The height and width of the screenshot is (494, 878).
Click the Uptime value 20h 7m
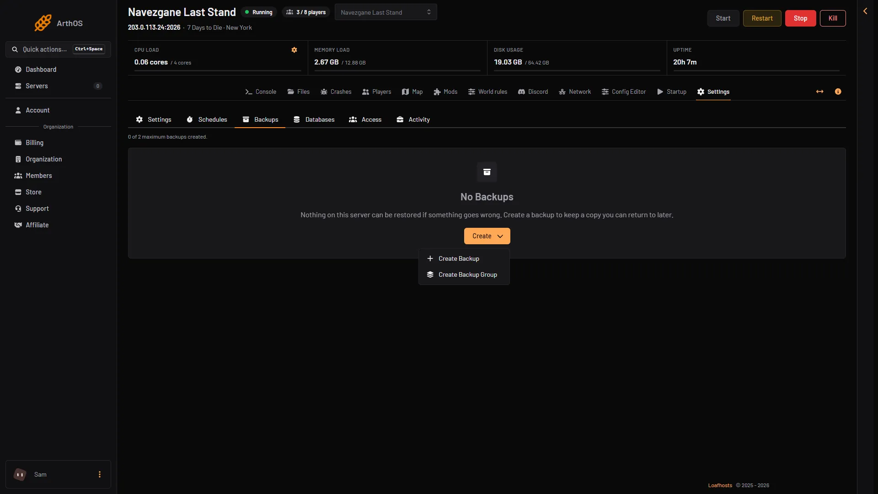[x=685, y=62]
